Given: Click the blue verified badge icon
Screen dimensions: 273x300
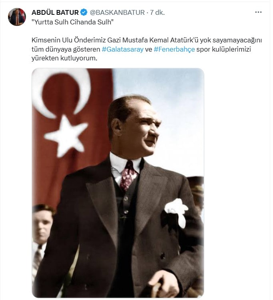Looking at the screenshot, I should pos(84,12).
